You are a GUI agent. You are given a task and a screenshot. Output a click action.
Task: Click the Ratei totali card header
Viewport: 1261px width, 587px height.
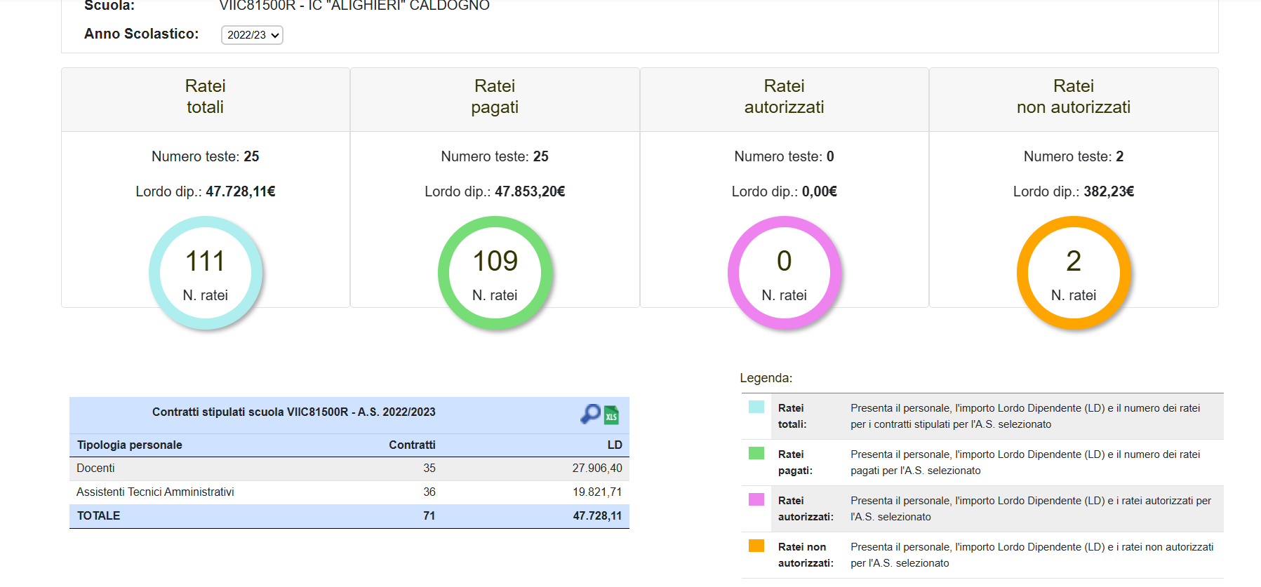(206, 97)
